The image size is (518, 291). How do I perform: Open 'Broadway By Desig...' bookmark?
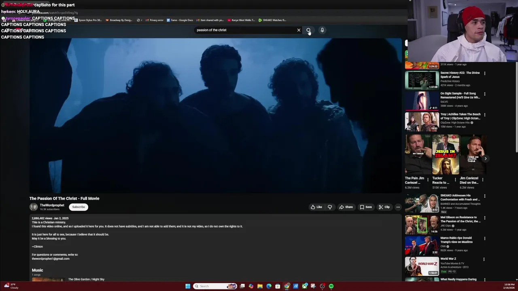(x=119, y=20)
